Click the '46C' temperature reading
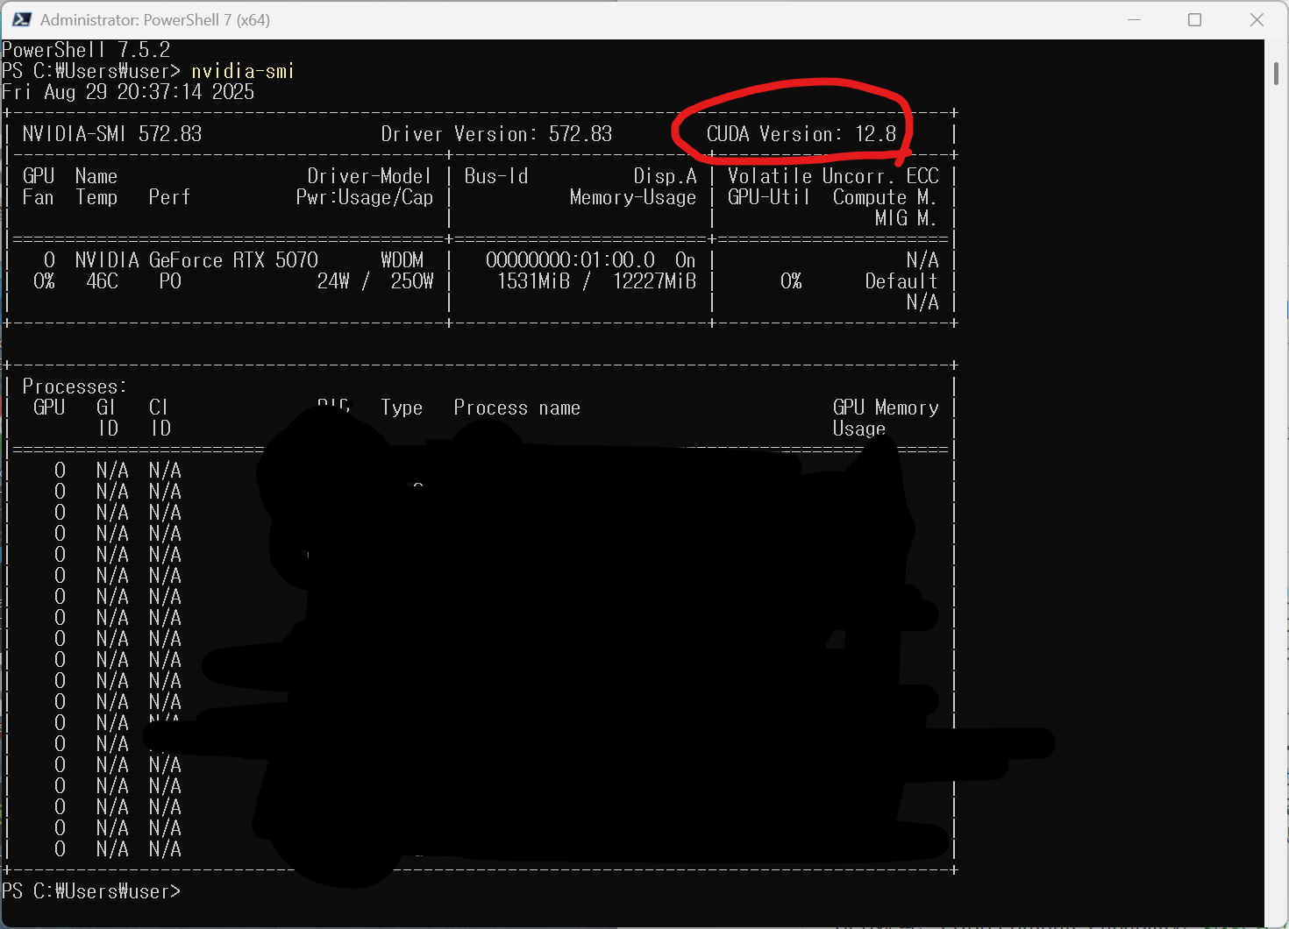This screenshot has width=1289, height=929. 102,281
